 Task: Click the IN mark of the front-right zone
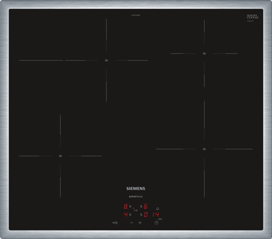tap(204, 149)
